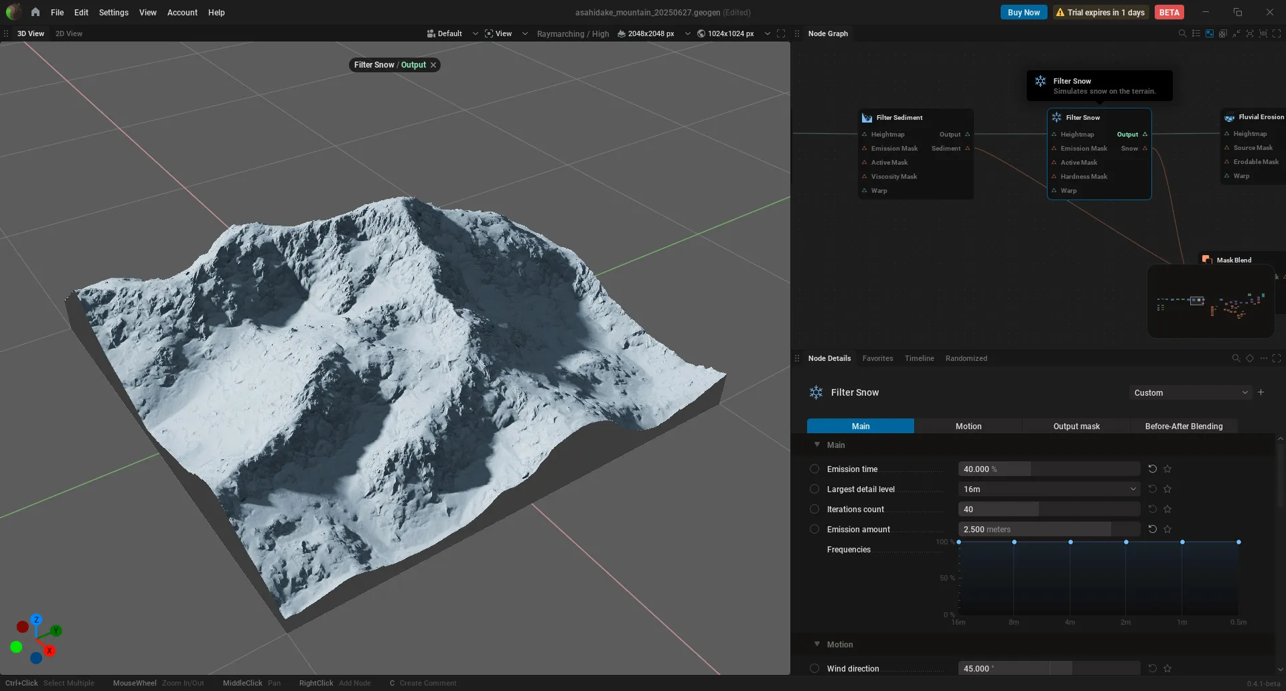
Task: Maximize the 3D viewport with fullscreen icon
Action: click(781, 33)
